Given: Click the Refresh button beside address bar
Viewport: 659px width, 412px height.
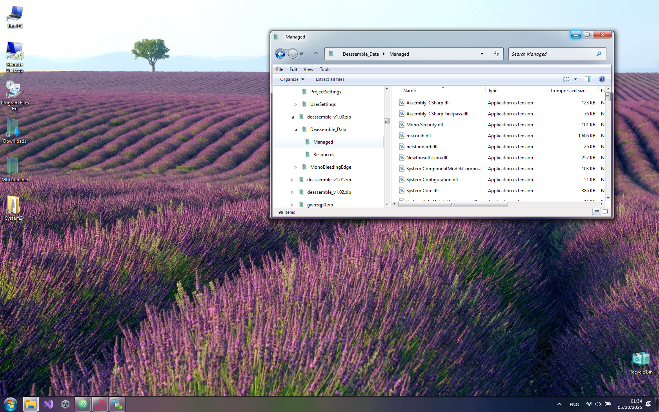Looking at the screenshot, I should tap(497, 54).
